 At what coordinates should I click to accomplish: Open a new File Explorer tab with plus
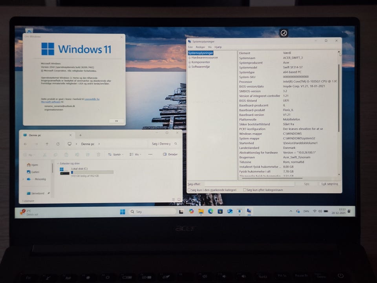81,135
